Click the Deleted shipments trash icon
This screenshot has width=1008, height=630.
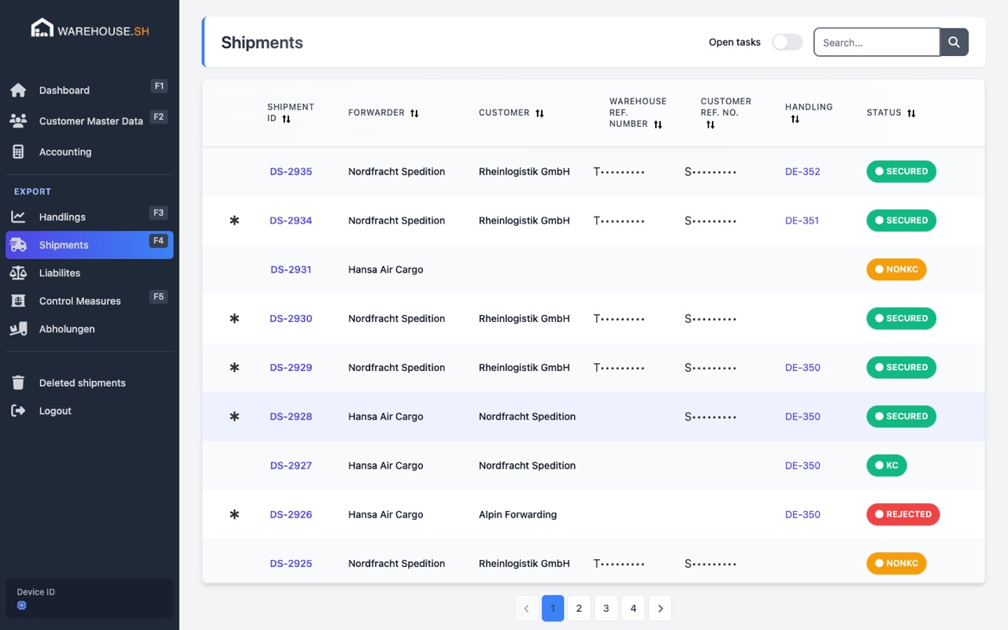click(x=18, y=383)
